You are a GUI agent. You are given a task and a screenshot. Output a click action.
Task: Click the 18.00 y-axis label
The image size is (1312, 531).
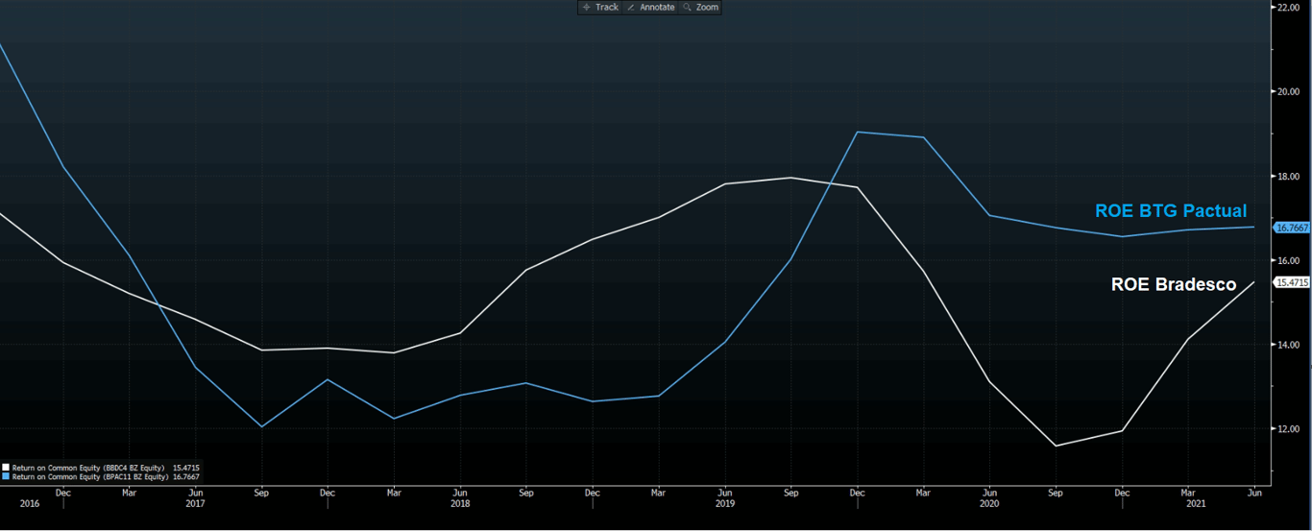(1287, 177)
